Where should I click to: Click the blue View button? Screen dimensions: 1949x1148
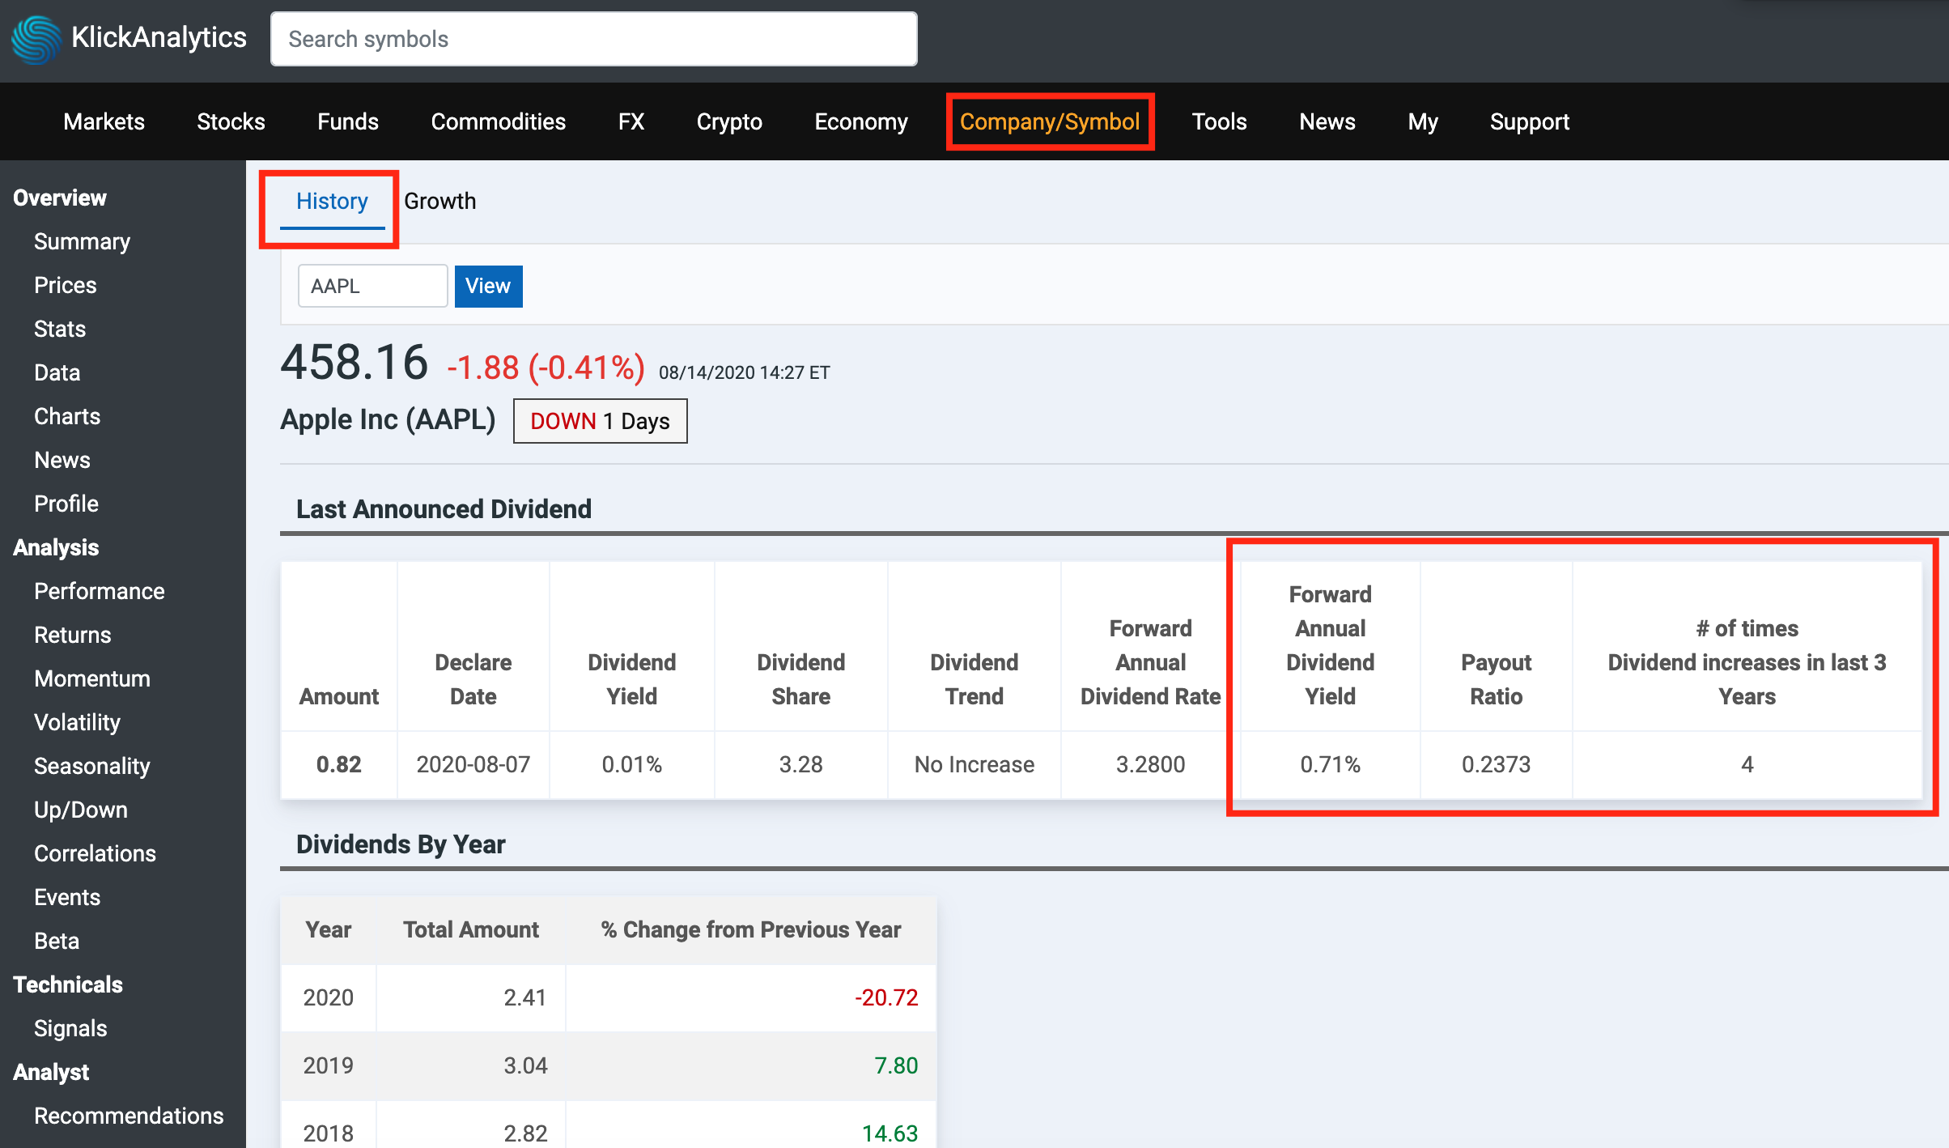coord(488,286)
